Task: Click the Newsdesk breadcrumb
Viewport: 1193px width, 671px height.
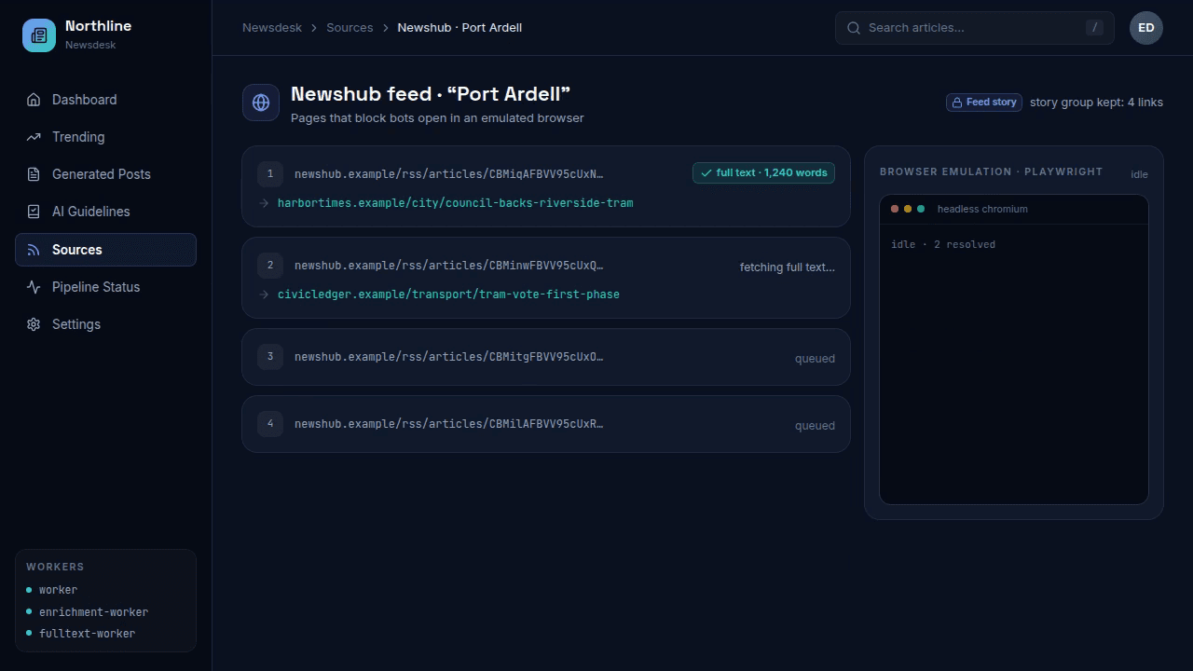Action: pyautogui.click(x=272, y=28)
